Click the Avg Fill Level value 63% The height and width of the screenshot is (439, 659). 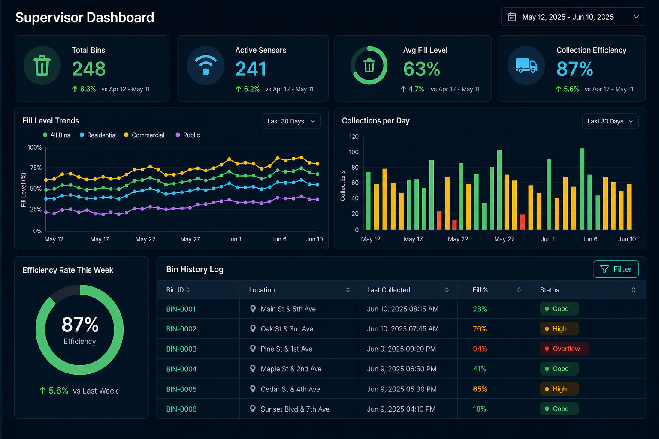[421, 69]
